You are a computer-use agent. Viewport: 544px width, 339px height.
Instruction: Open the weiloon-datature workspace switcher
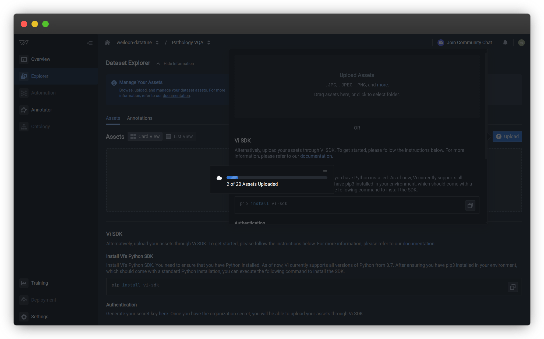click(157, 42)
